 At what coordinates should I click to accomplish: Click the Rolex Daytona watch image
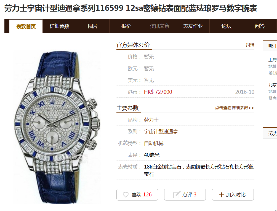pos(57,127)
